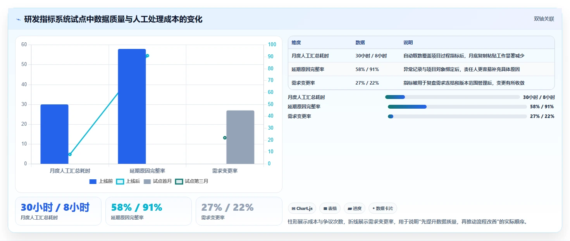Click table cell 58% / 91%

pos(367,69)
